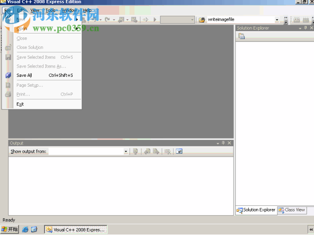The width and height of the screenshot is (314, 235).
Task: Switch to the Class View tab
Action: [x=292, y=210]
